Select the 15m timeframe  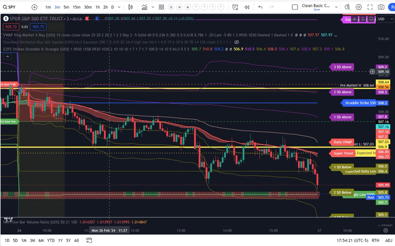[77, 7]
